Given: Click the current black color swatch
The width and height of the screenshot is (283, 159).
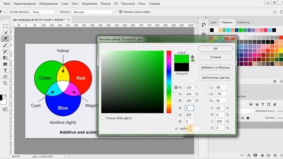Looking at the screenshot, I should click(x=181, y=67).
